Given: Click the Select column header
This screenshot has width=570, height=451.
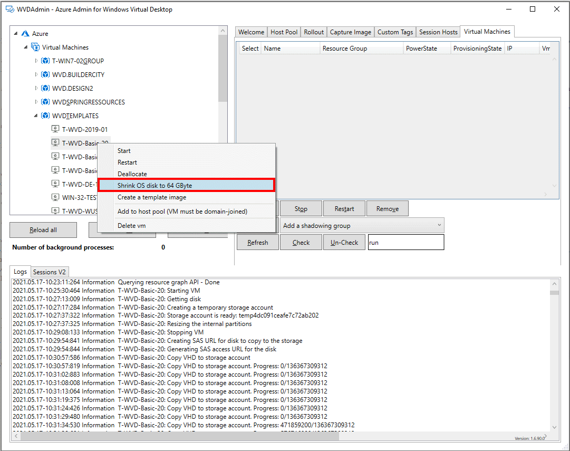Looking at the screenshot, I should [250, 49].
